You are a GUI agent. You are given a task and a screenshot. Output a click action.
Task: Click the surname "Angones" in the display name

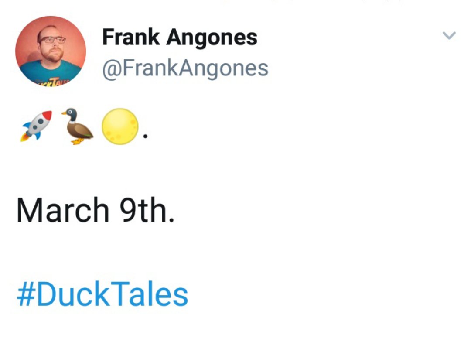click(x=212, y=38)
